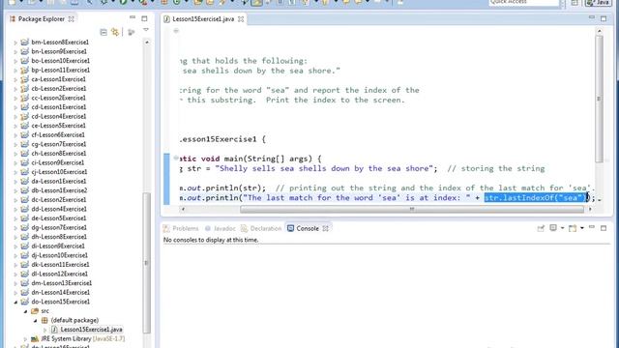The height and width of the screenshot is (348, 619).
Task: Select project db-Lesson1Exercise2
Action: (59, 190)
